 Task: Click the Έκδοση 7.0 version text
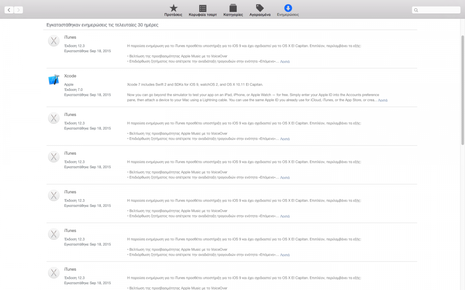(x=73, y=89)
